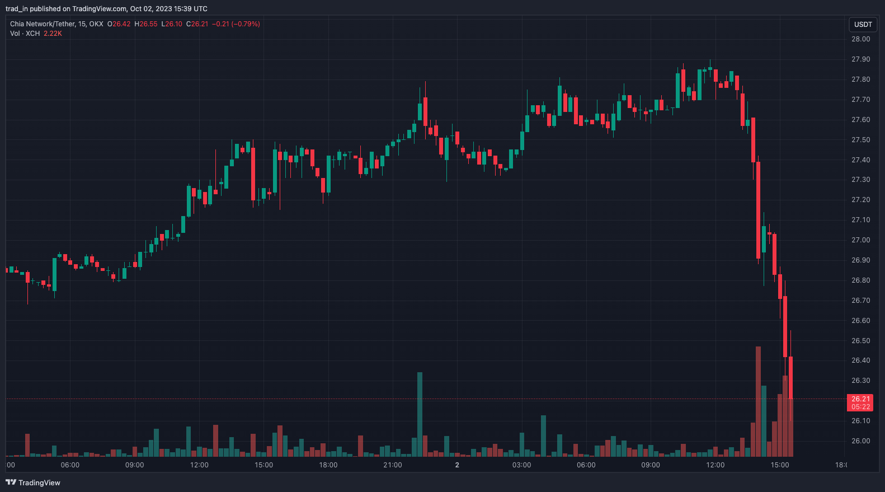This screenshot has width=885, height=492.
Task: Click the trad_in published header text
Action: point(106,9)
